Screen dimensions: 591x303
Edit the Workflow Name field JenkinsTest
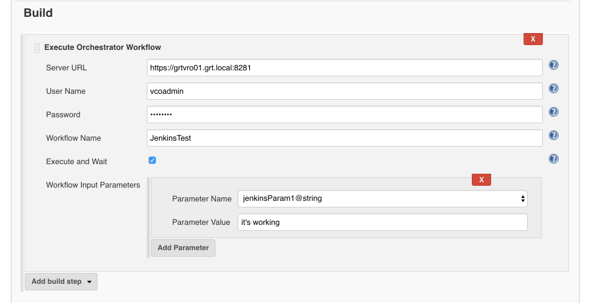pyautogui.click(x=344, y=138)
